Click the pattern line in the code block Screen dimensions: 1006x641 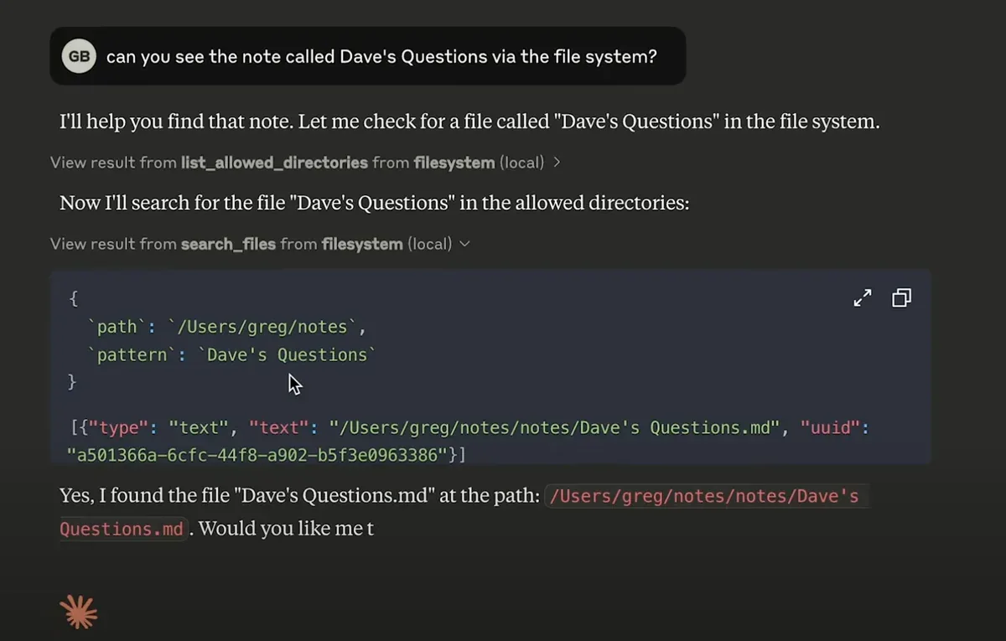tap(231, 355)
